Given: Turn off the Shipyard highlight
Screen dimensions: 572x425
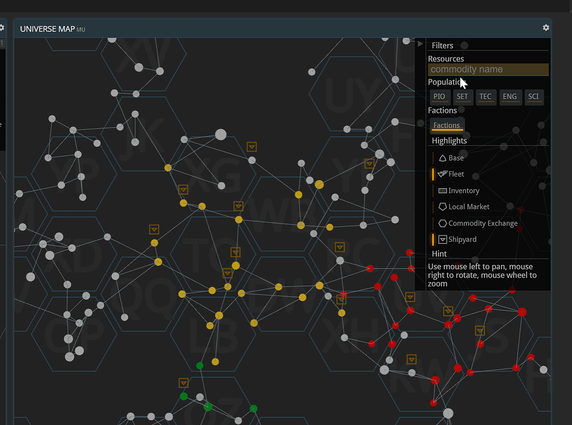Looking at the screenshot, I should click(x=457, y=240).
